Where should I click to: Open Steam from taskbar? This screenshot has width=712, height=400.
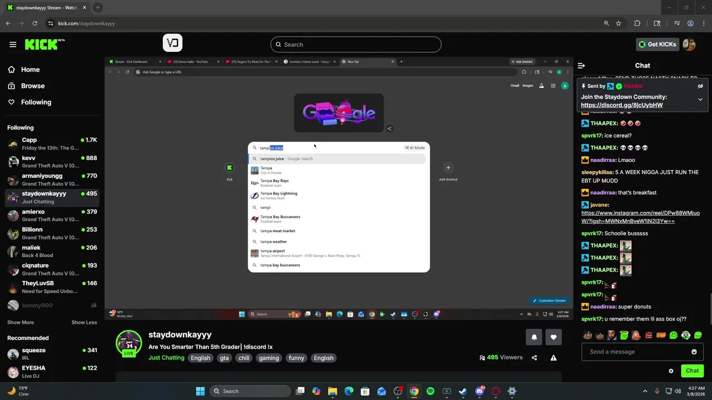(x=463, y=391)
